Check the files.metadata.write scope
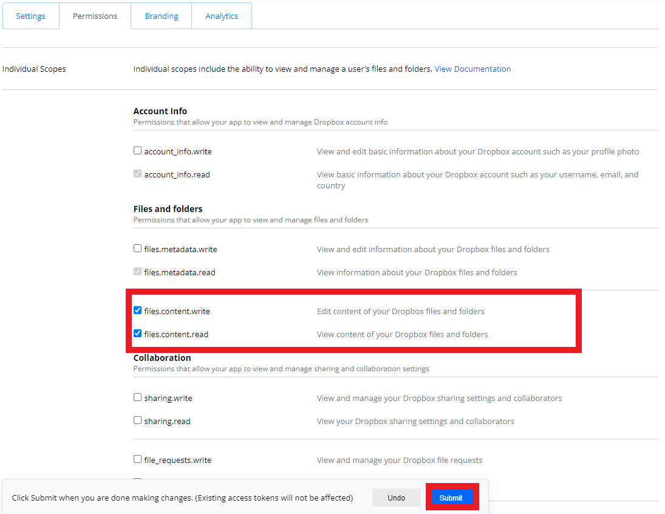Screen dimensions: 665x514 point(137,248)
